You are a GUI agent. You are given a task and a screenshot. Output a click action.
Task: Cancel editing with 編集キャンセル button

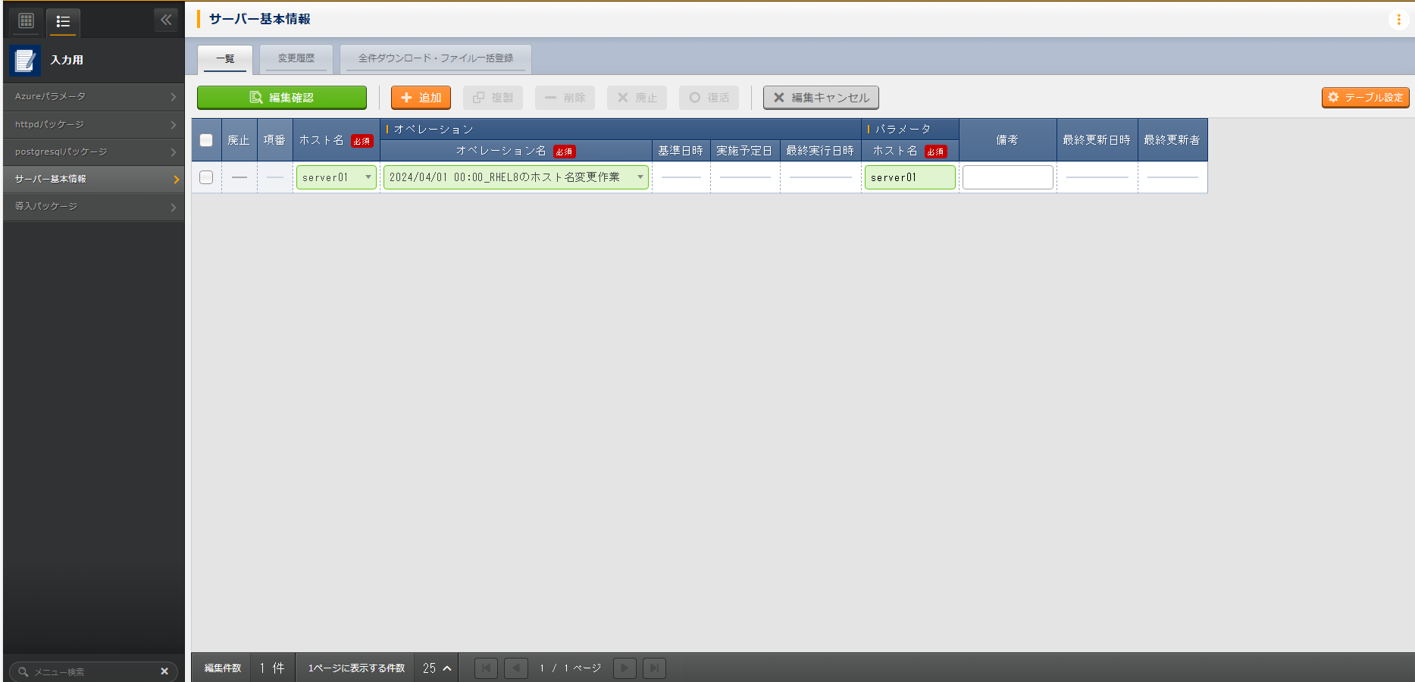(820, 97)
